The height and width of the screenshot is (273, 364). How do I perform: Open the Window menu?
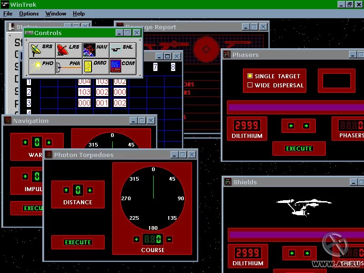pyautogui.click(x=56, y=14)
